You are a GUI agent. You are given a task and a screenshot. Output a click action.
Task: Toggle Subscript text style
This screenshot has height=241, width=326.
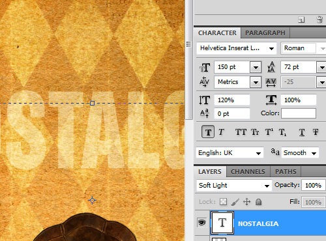283,132
